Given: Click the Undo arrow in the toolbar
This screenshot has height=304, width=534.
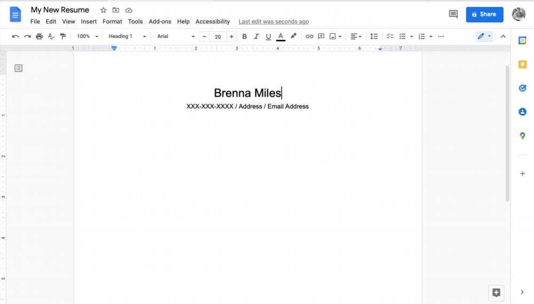Looking at the screenshot, I should [15, 36].
